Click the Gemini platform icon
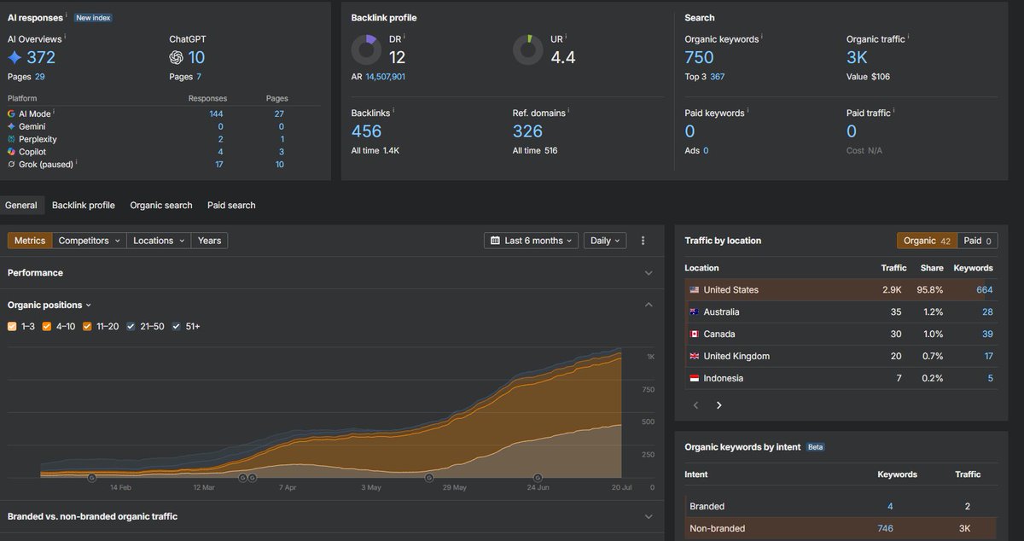1024x541 pixels. coord(11,126)
